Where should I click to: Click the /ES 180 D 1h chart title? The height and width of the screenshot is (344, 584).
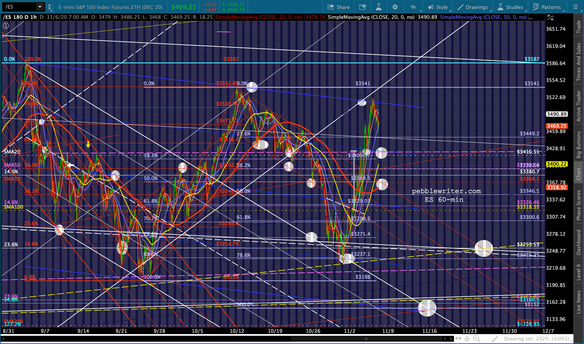click(x=20, y=17)
